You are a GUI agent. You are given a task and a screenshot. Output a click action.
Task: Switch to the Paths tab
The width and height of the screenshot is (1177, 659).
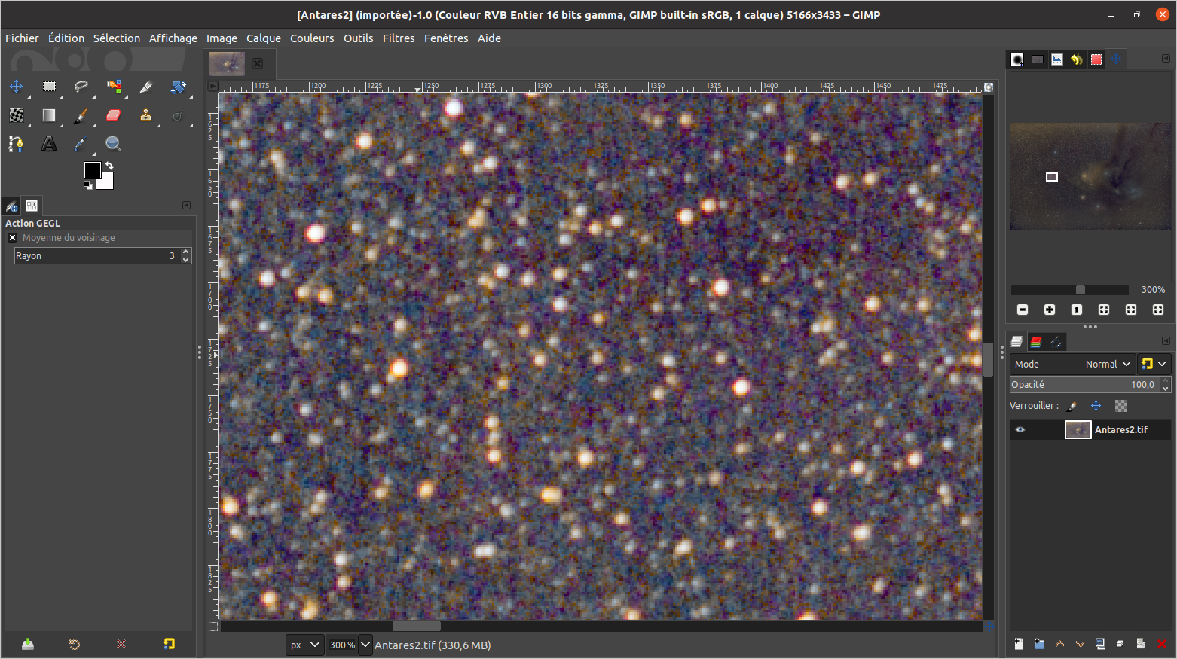tap(1056, 342)
